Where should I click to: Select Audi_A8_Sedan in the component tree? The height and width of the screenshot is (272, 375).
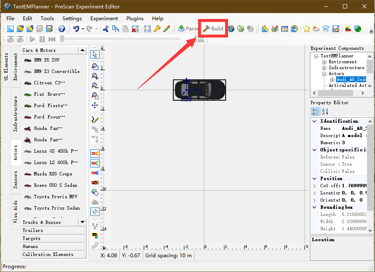click(x=351, y=80)
